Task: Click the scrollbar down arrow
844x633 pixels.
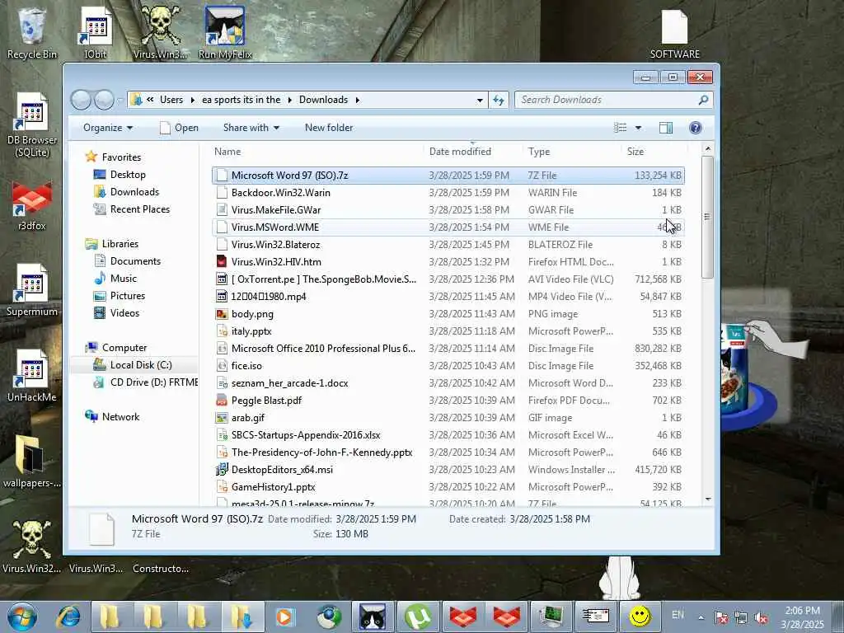Action: coord(708,499)
